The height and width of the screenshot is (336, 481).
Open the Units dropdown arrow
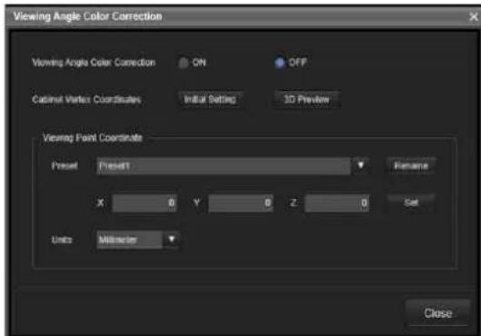(x=172, y=240)
